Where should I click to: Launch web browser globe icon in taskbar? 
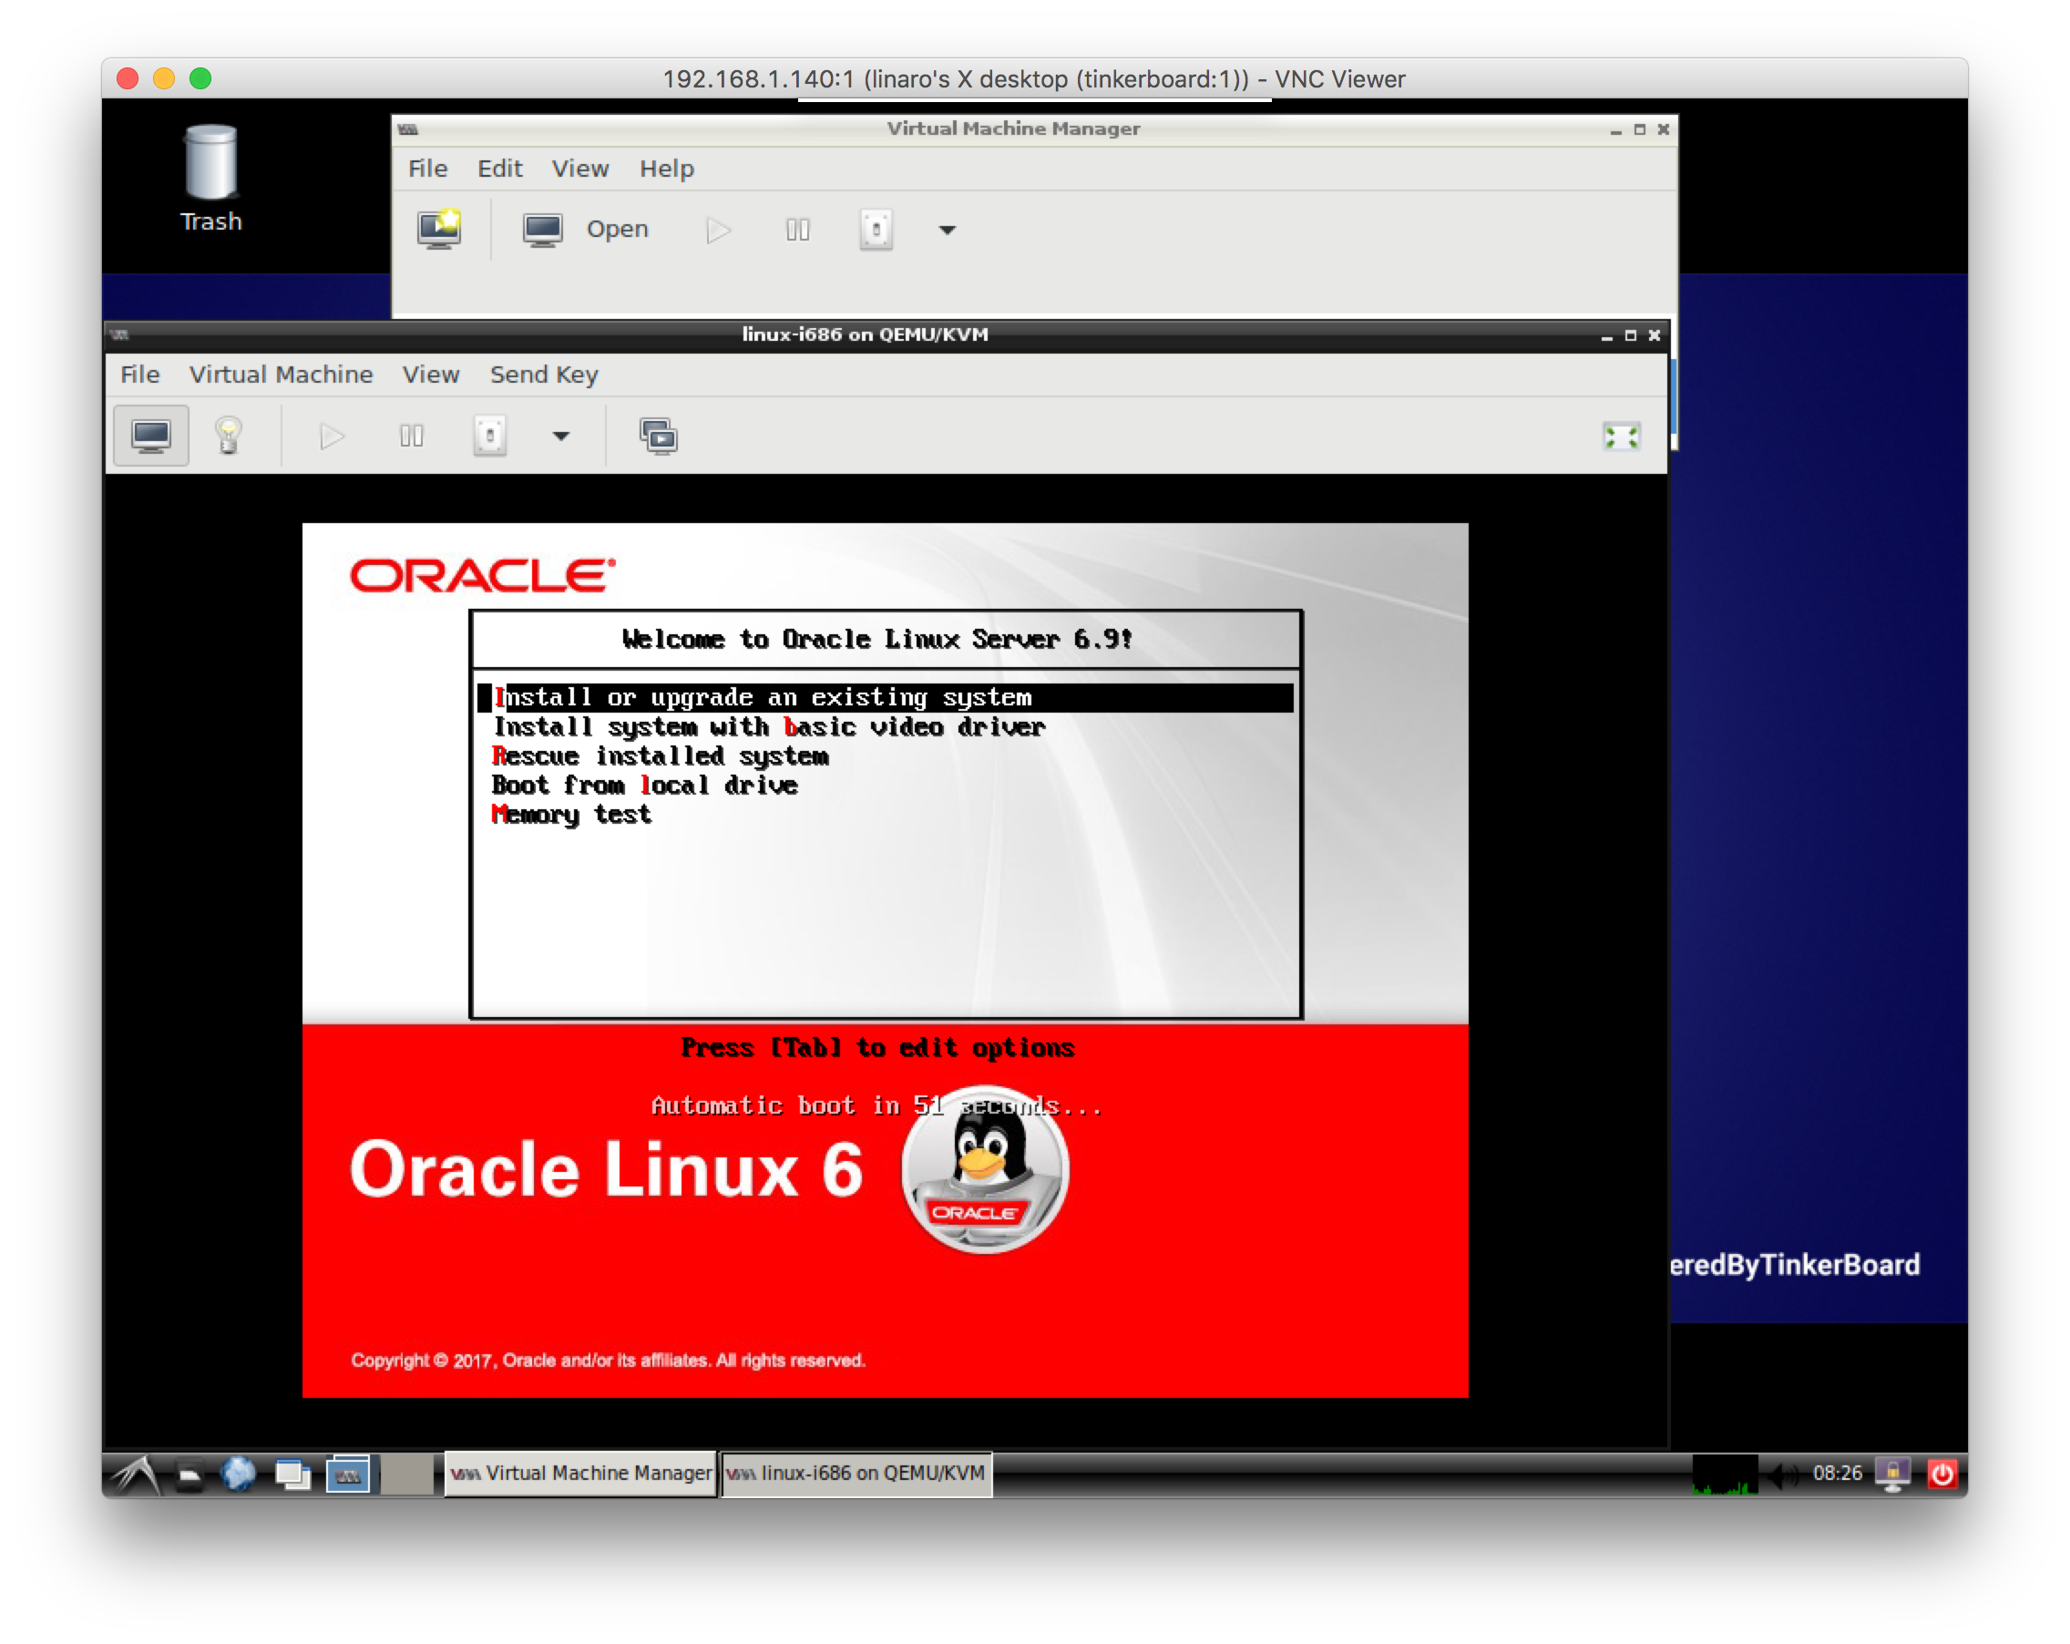(239, 1474)
